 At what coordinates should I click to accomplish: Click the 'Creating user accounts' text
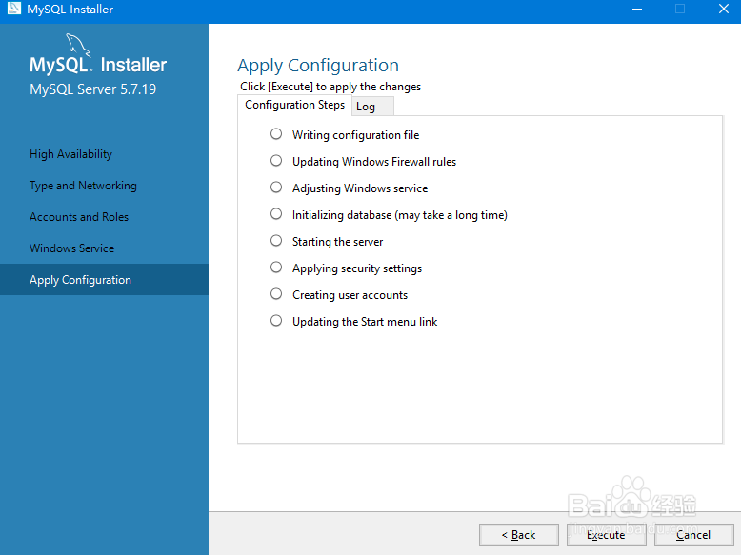350,295
